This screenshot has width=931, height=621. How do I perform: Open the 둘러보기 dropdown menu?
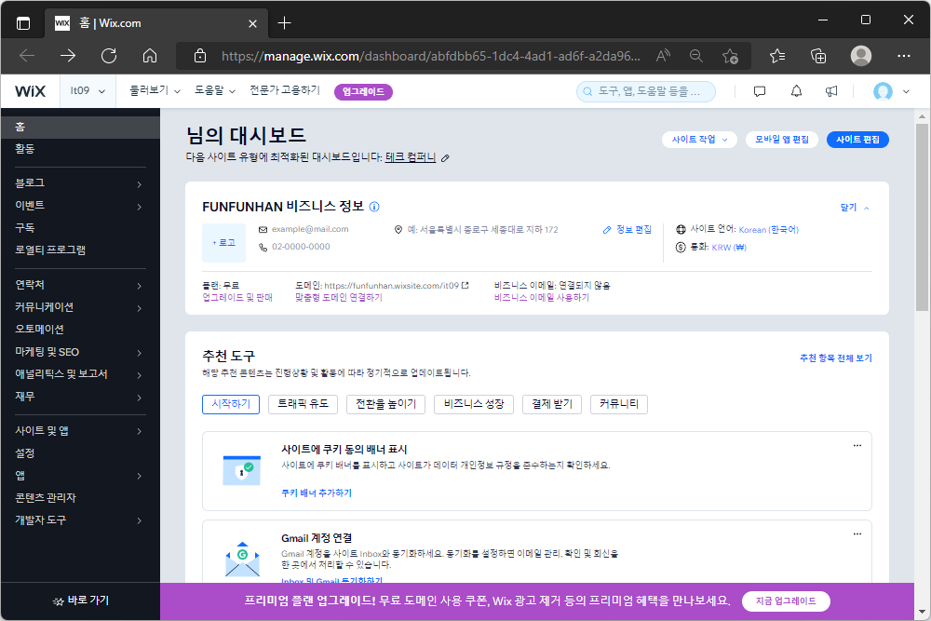155,90
